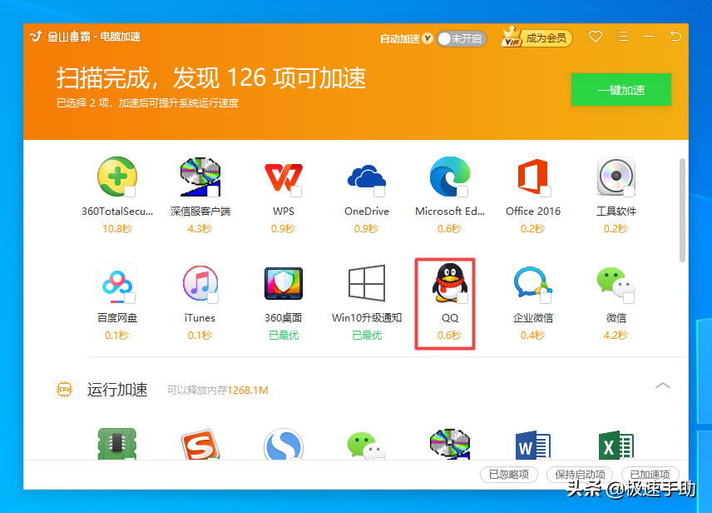Viewport: 712px width, 513px height.
Task: Click the 4.2秒 value under 微信
Action: [x=616, y=335]
